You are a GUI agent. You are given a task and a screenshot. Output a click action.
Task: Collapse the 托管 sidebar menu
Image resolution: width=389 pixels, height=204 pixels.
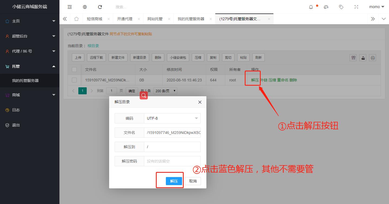30,66
